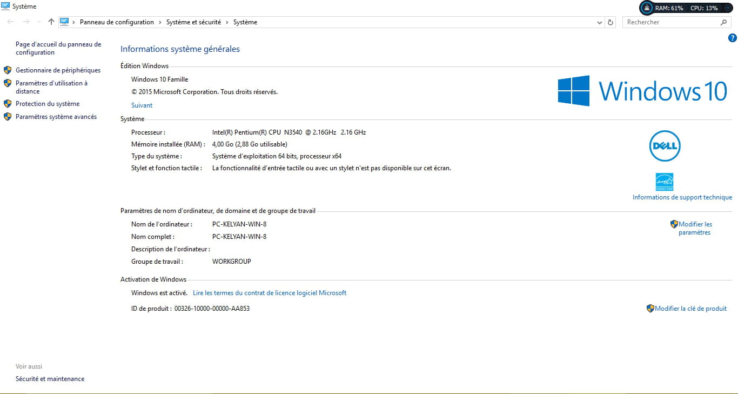This screenshot has height=394, width=738.
Task: Click Modifier la clé de produit
Action: pos(691,309)
